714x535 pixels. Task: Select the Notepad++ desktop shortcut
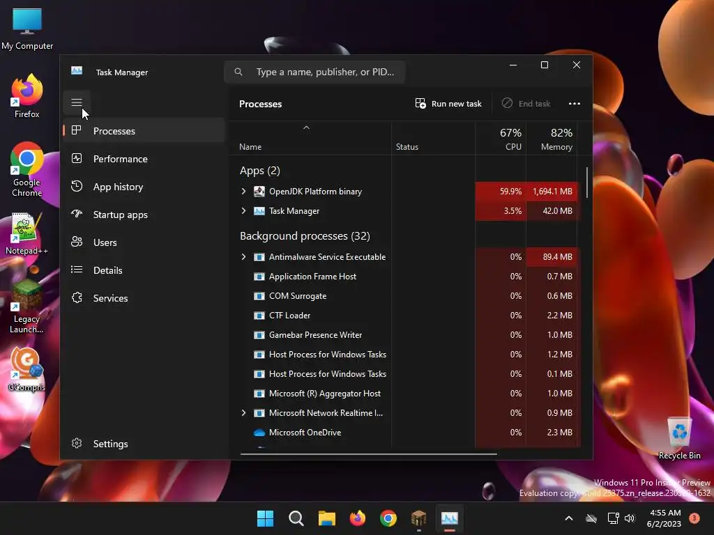[x=27, y=234]
